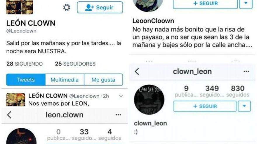This screenshot has height=144, width=257.
Task: Switch to the Multimedia tab
Action: (65, 80)
